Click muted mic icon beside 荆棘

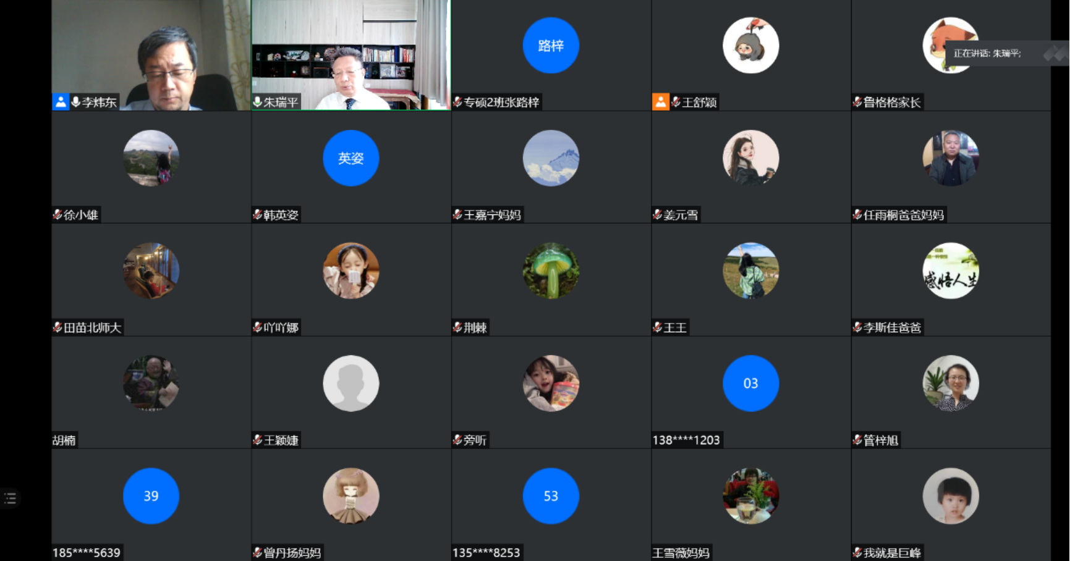pyautogui.click(x=457, y=327)
